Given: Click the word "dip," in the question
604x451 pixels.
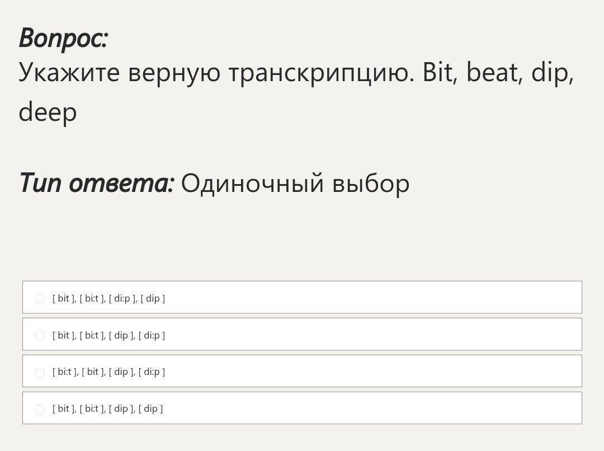Looking at the screenshot, I should point(553,73).
